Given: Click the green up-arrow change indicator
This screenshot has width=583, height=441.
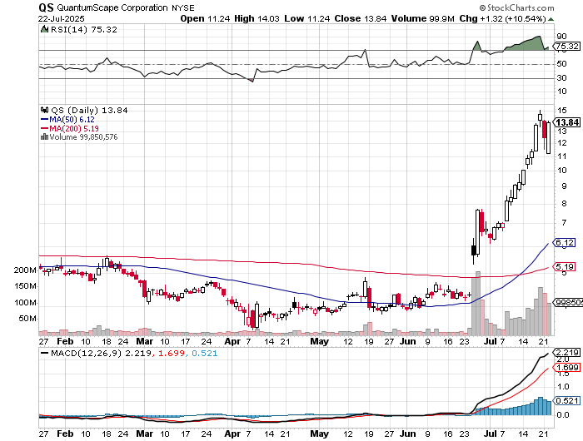Looking at the screenshot, I should 551,19.
